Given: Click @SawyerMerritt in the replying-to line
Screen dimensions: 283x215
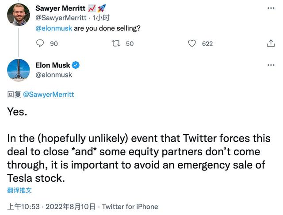Looking at the screenshot, I should point(48,95).
